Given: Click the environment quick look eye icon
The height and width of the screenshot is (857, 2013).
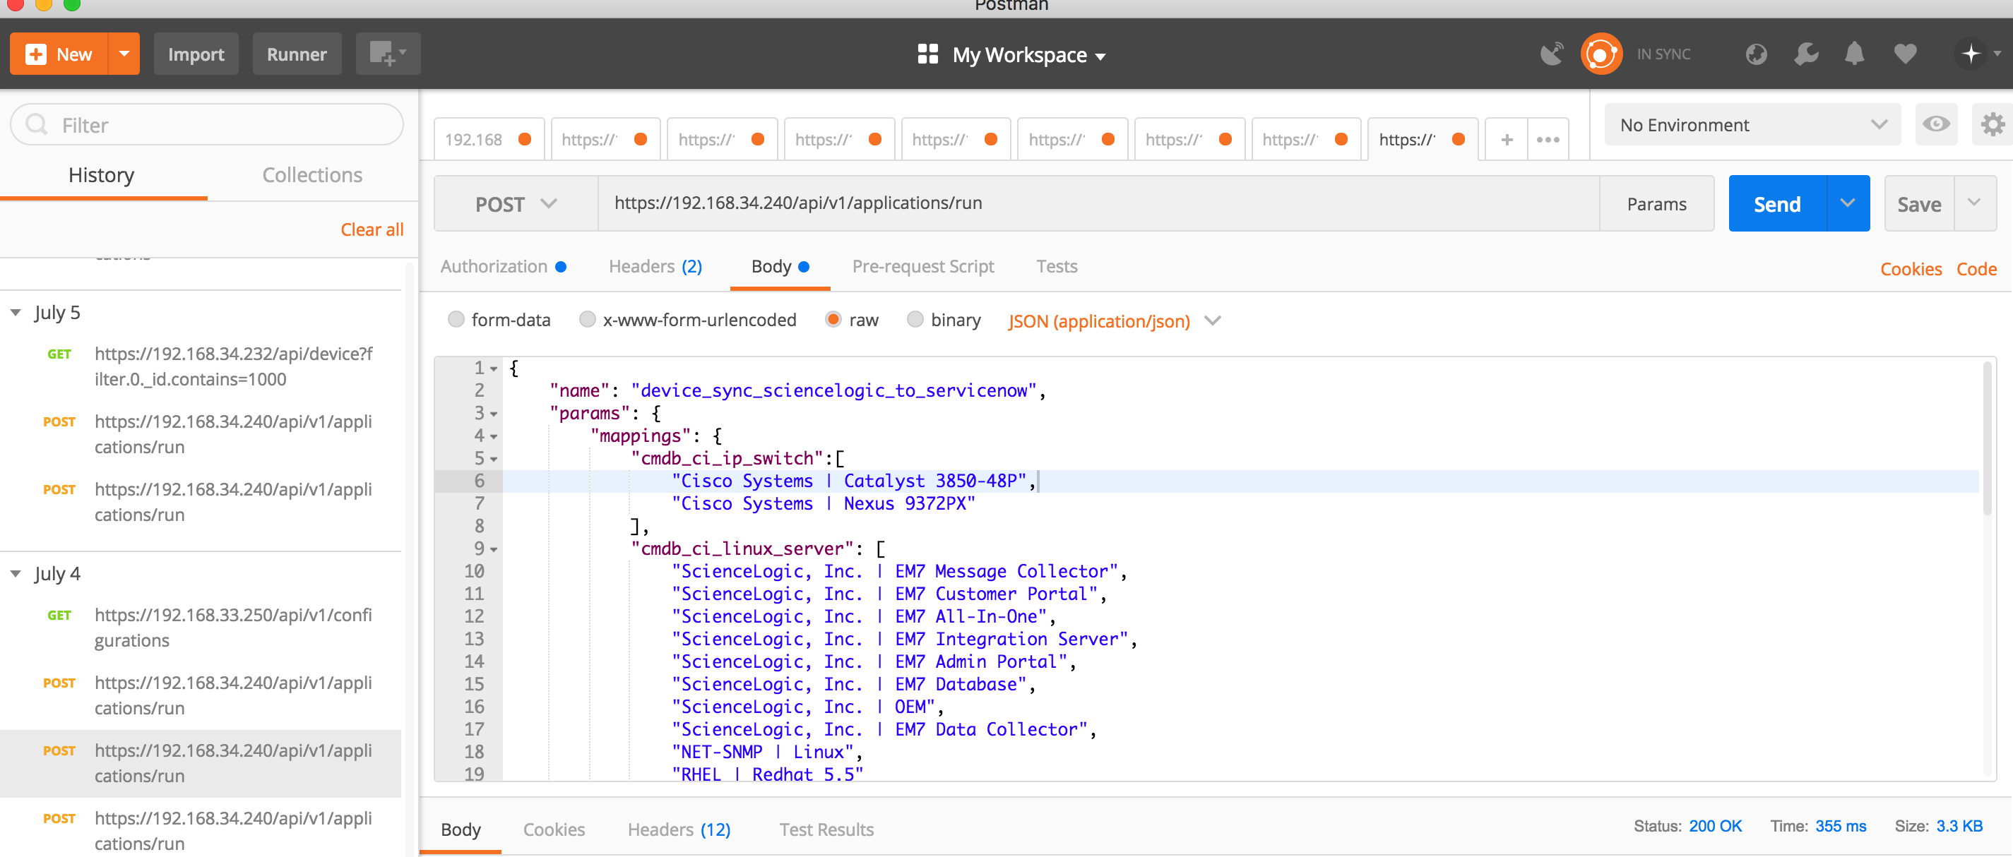Looking at the screenshot, I should point(1935,125).
